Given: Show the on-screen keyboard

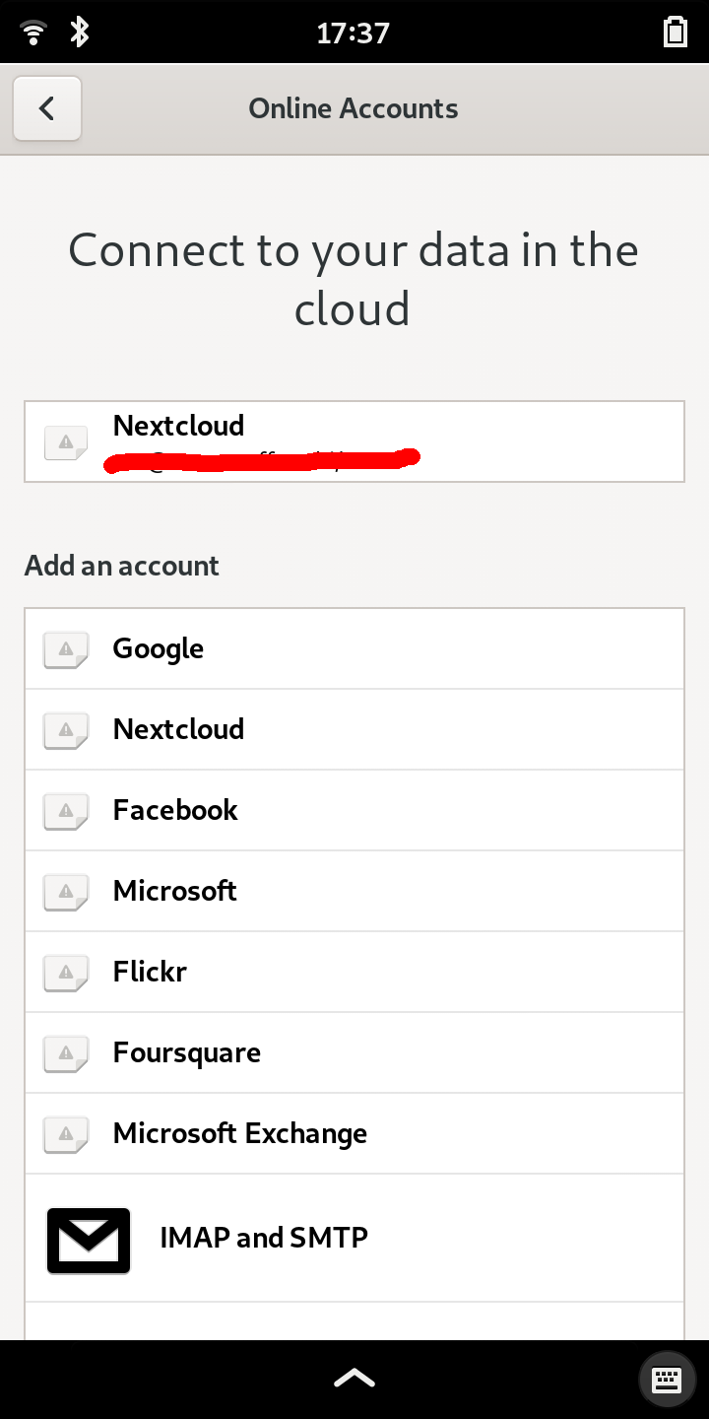Looking at the screenshot, I should coord(667,1379).
